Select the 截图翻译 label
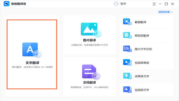Image resolution: width=179 pixels, height=101 pixels. pos(141,22)
